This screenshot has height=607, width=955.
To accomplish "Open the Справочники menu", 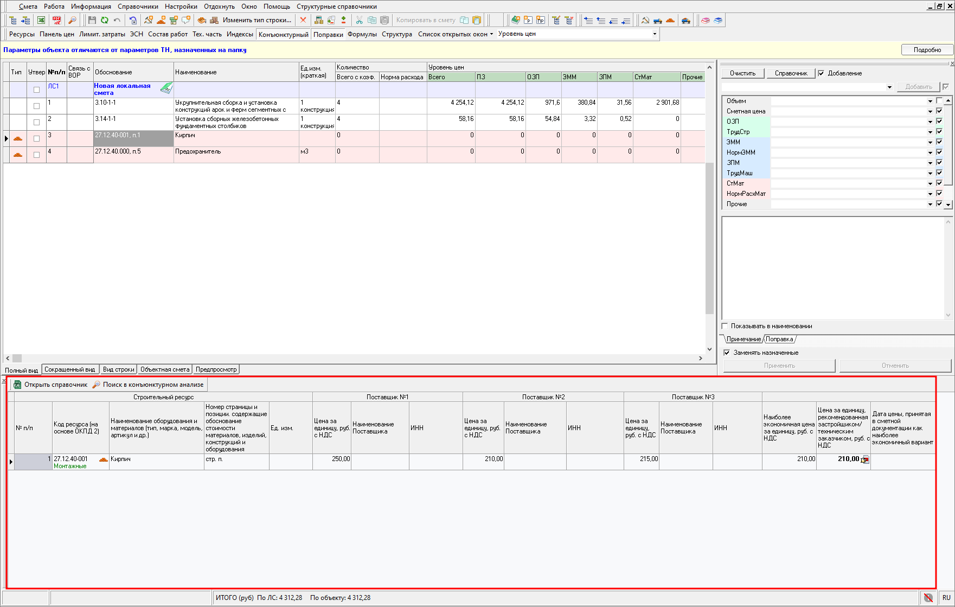I will tap(138, 7).
